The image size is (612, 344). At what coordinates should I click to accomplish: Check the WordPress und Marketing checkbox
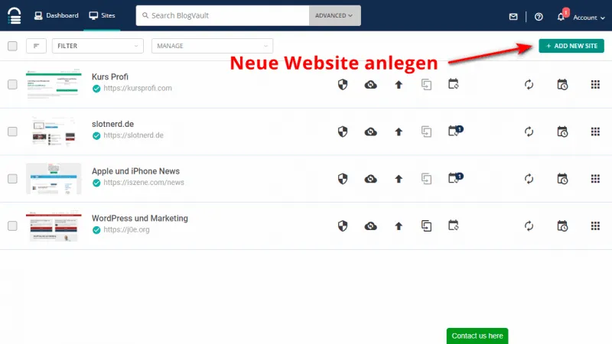click(12, 226)
